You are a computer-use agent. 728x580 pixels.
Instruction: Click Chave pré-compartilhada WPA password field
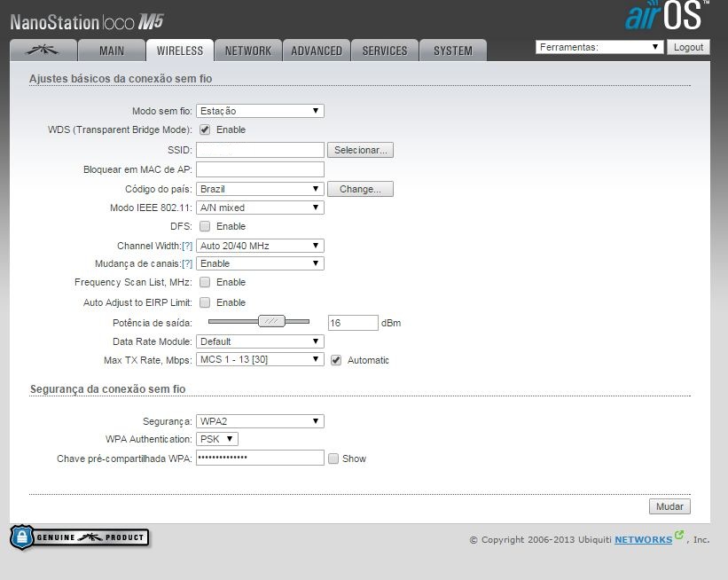click(260, 458)
